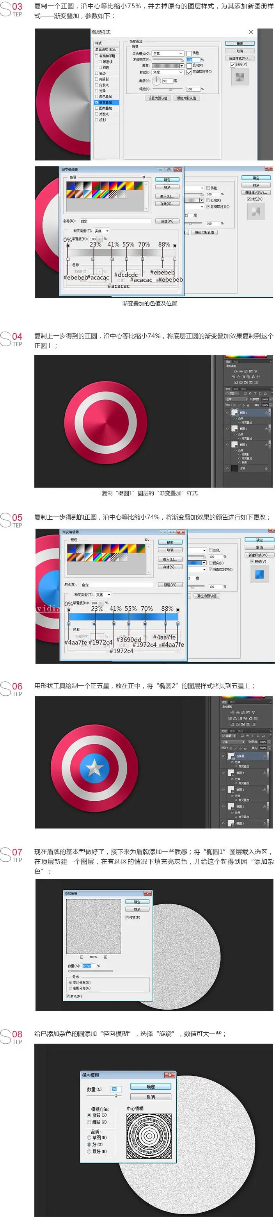Click the 55% color stop on the gray gradient
The width and height of the screenshot is (275, 1217).
[x=126, y=258]
